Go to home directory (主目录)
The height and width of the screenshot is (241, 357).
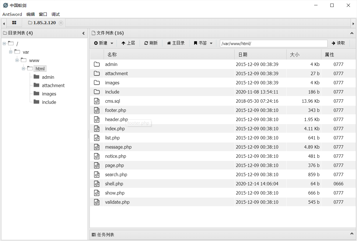(x=176, y=43)
